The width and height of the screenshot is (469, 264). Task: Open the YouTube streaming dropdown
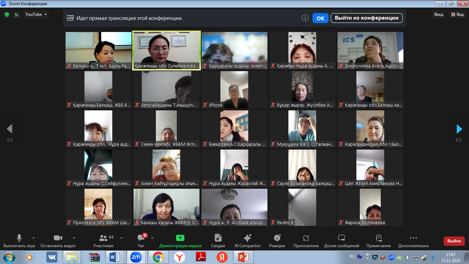[x=36, y=14]
